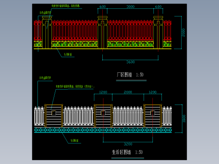
Task: Click the vertical 2000 height dimension of 厂区围墙
Action: tap(183, 32)
